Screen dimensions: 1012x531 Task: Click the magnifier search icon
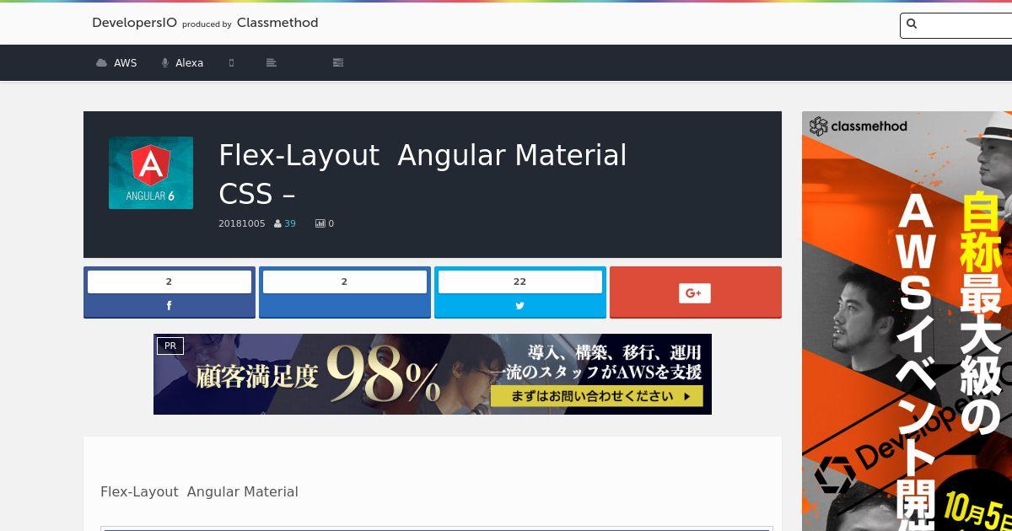coord(912,24)
